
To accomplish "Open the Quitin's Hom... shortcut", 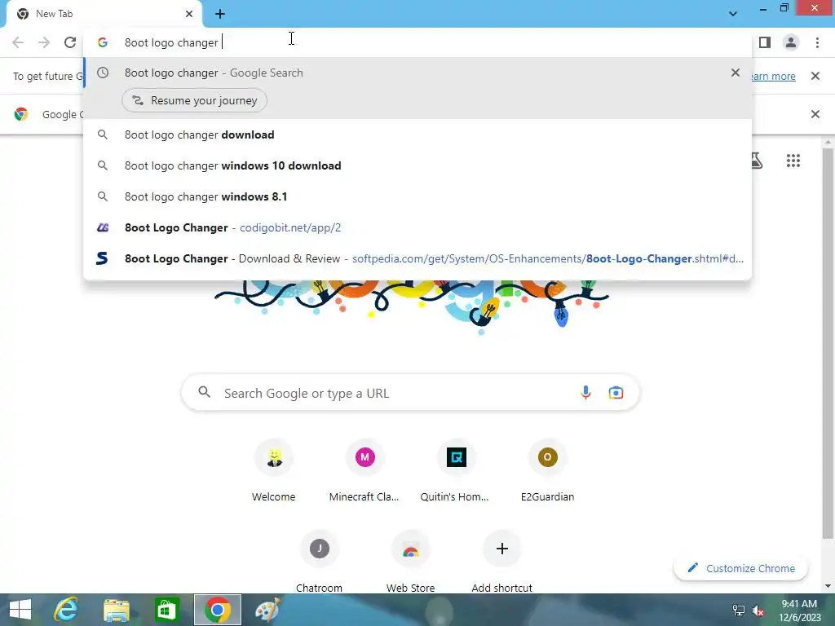I will (x=456, y=470).
